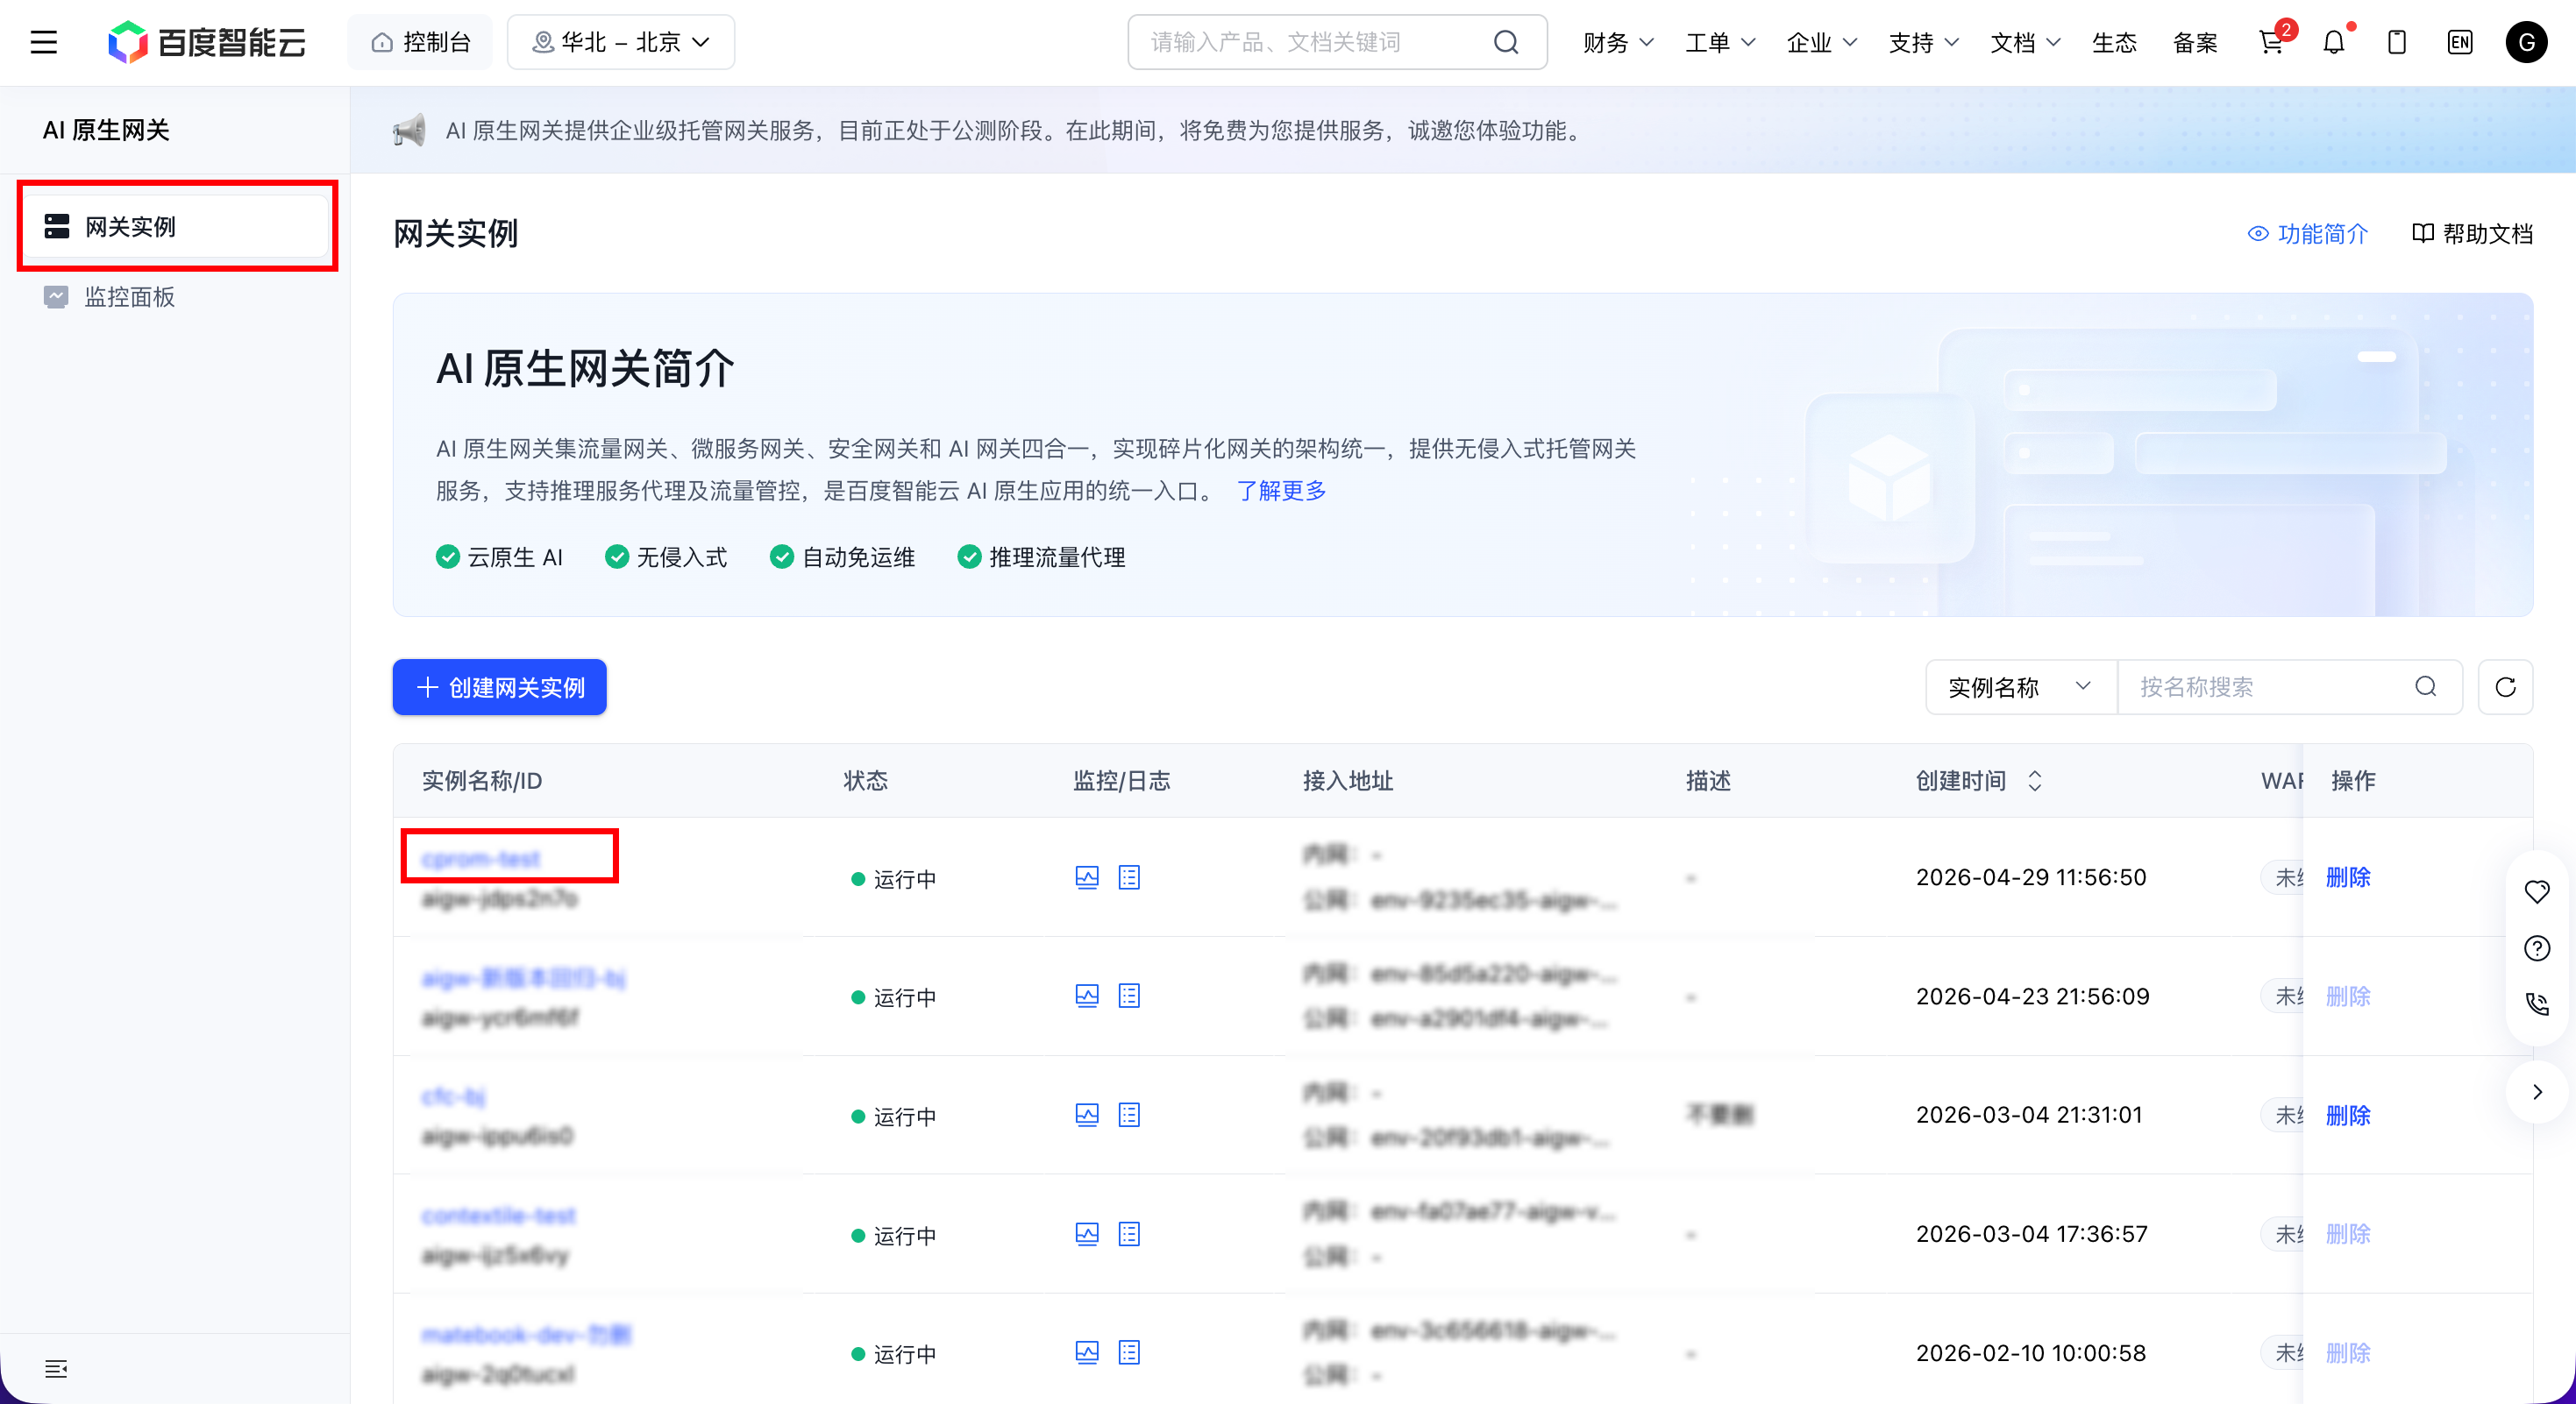Click the instance name search magnifier
This screenshot has height=1404, width=2576.
(2425, 686)
